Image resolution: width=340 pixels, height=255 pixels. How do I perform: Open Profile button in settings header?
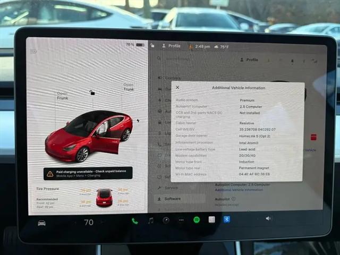tap(249, 59)
